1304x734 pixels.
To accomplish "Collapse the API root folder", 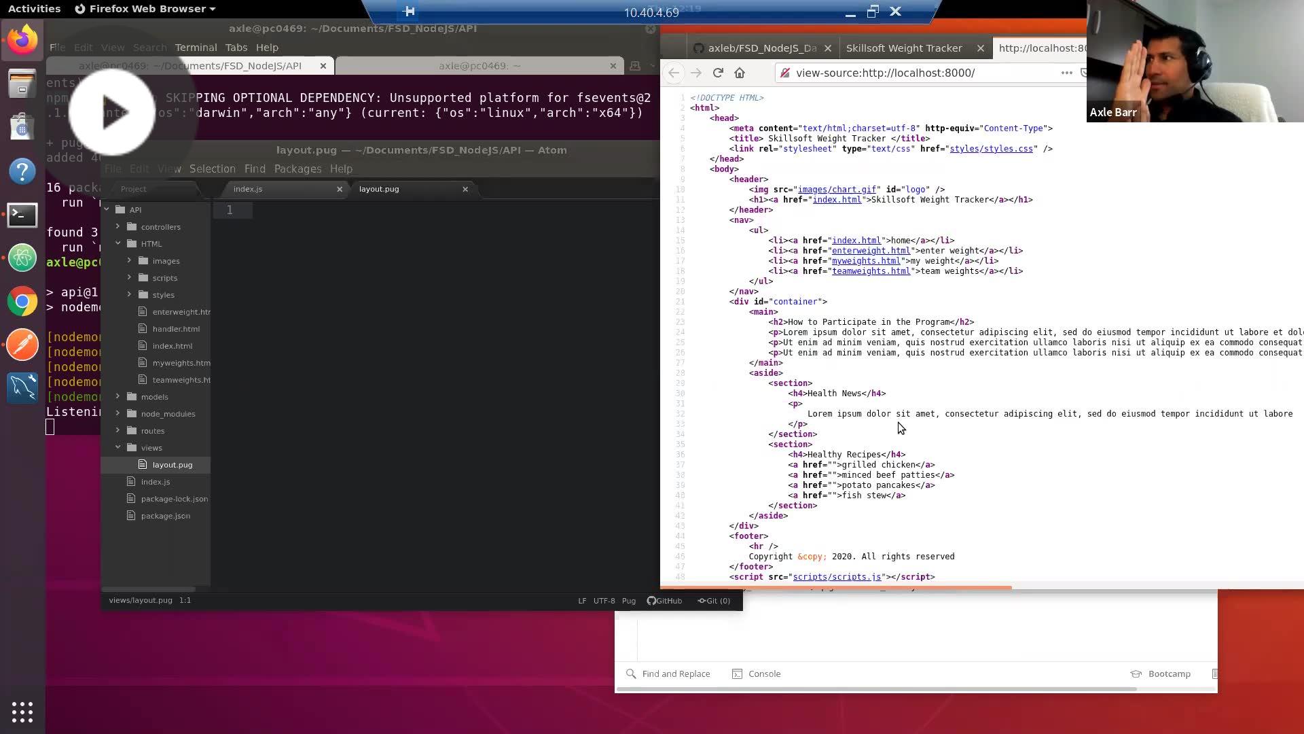I will [x=107, y=209].
